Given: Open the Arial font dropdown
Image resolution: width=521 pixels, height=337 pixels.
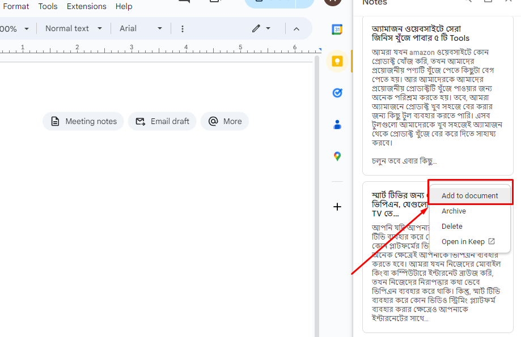Looking at the screenshot, I should pyautogui.click(x=141, y=28).
